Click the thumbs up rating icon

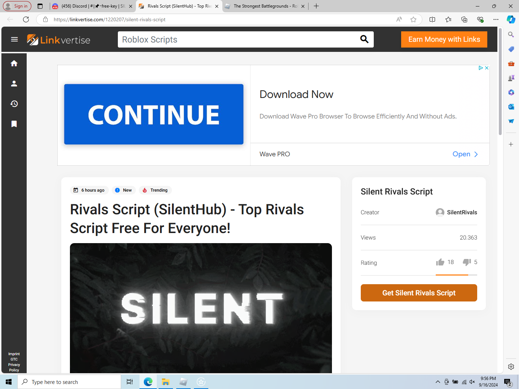point(440,262)
